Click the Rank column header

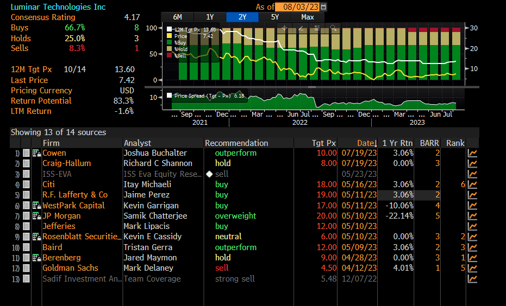pos(455,143)
